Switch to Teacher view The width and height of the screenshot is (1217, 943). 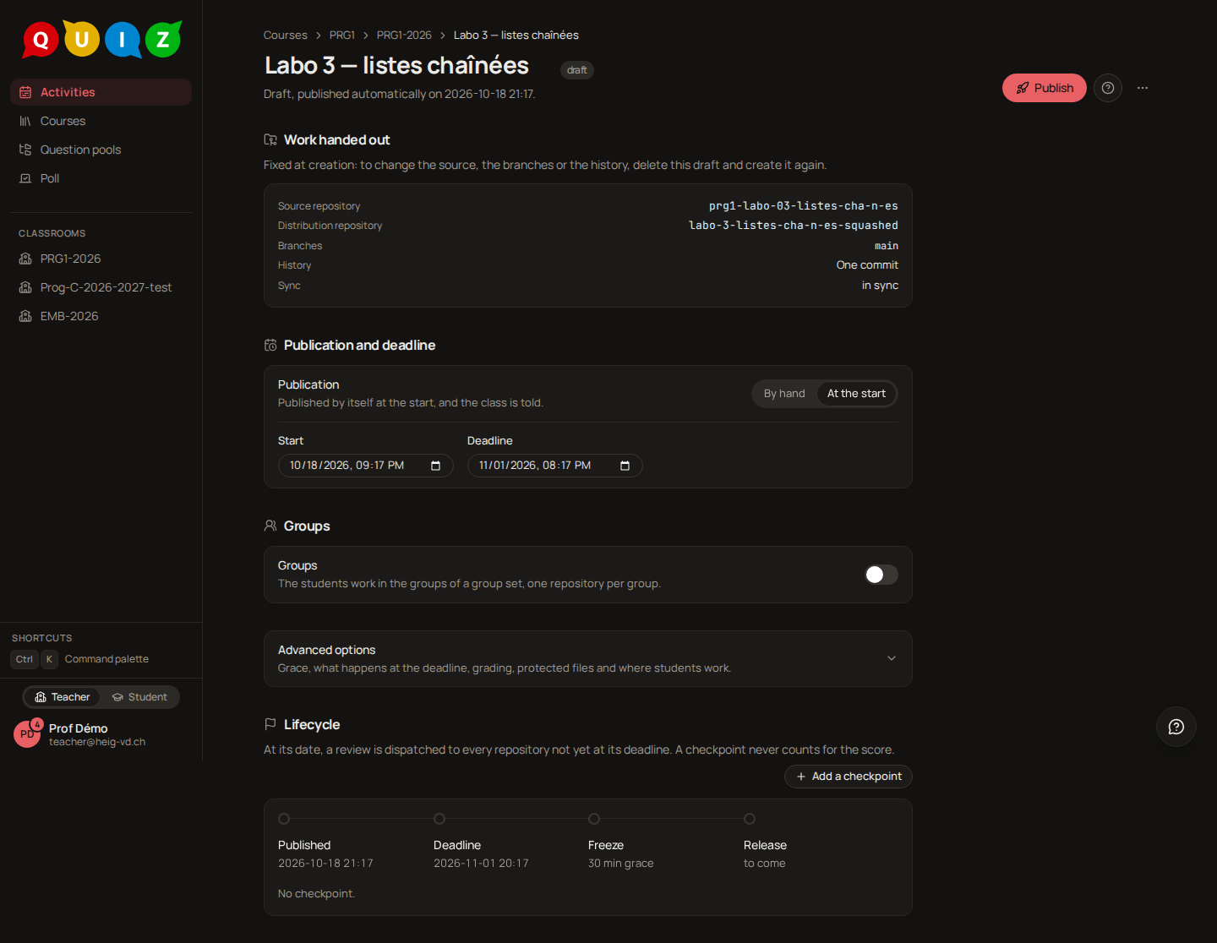pyautogui.click(x=62, y=697)
